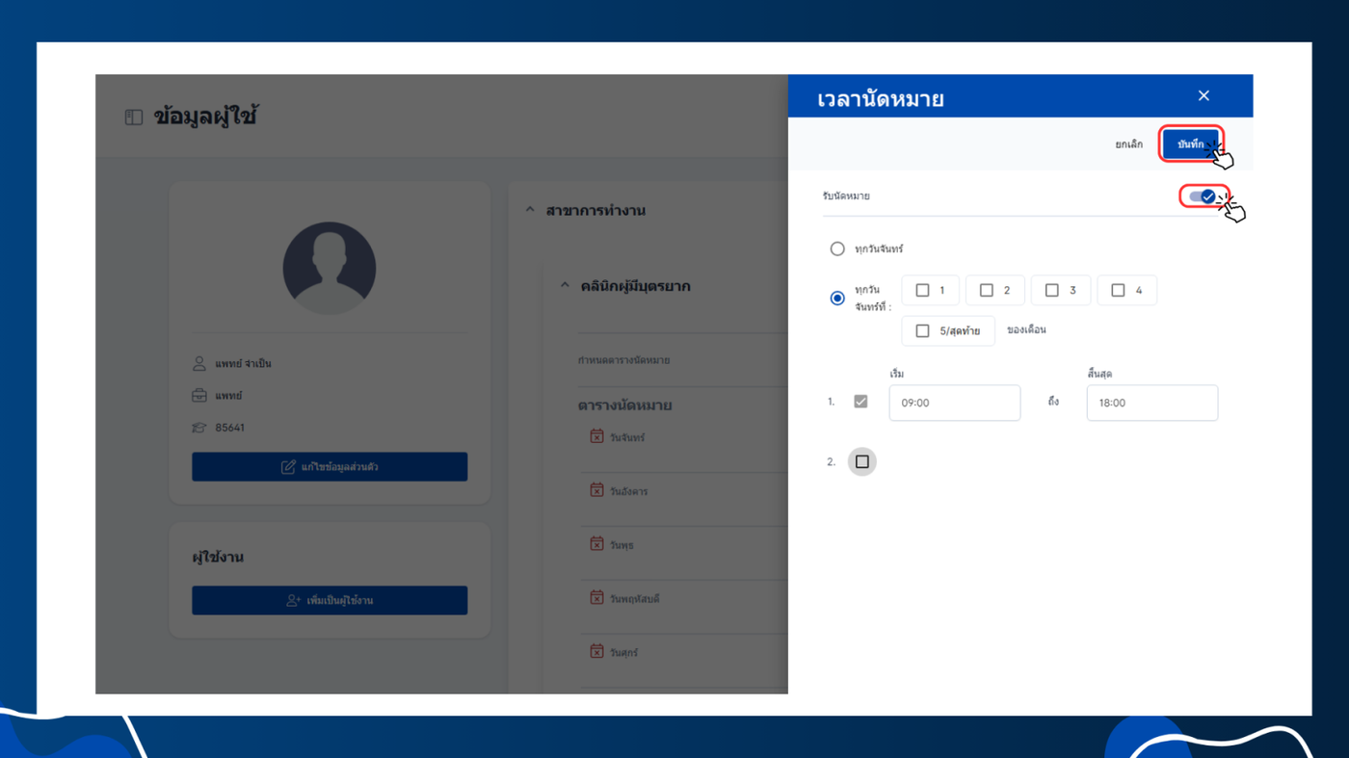Tick the week 3 checkbox
The image size is (1349, 758).
pyautogui.click(x=1051, y=290)
